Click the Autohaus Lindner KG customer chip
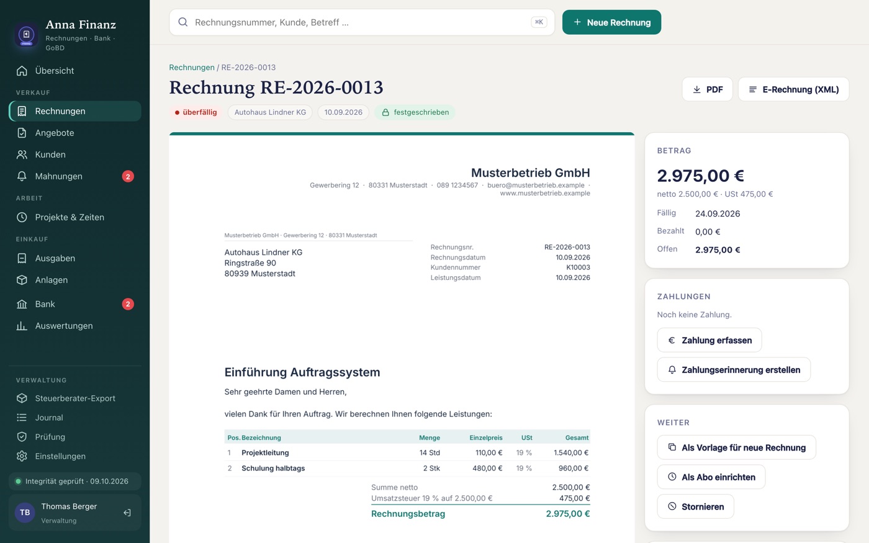The width and height of the screenshot is (869, 543). pos(270,112)
